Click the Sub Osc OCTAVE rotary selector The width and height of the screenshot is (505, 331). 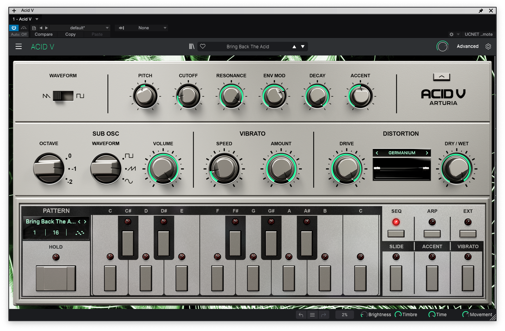click(49, 168)
